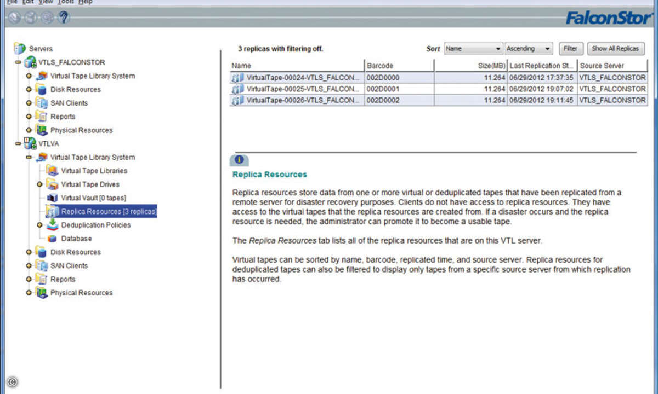Image resolution: width=658 pixels, height=394 pixels.
Task: Select barcode cell 002D0000
Action: click(x=399, y=78)
